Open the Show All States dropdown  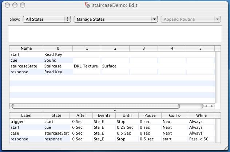47,19
